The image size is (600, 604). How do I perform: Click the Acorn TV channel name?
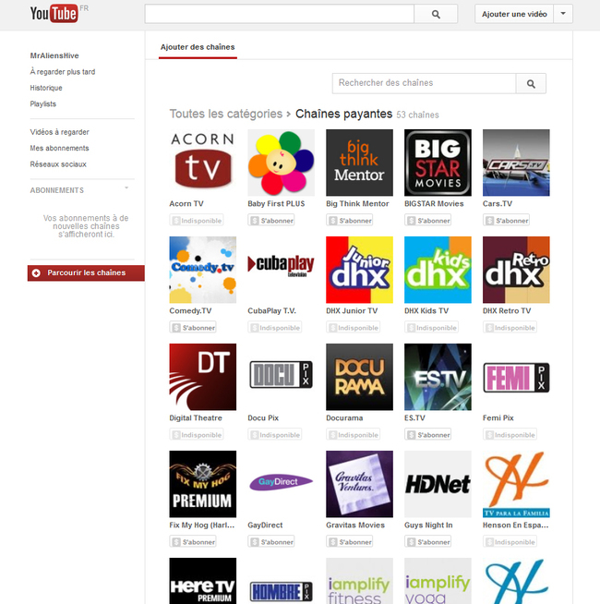(186, 204)
